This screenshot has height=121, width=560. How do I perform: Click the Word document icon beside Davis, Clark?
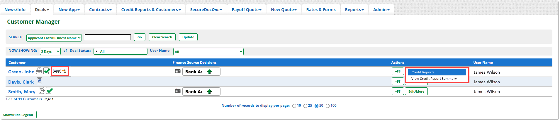pyautogui.click(x=39, y=81)
